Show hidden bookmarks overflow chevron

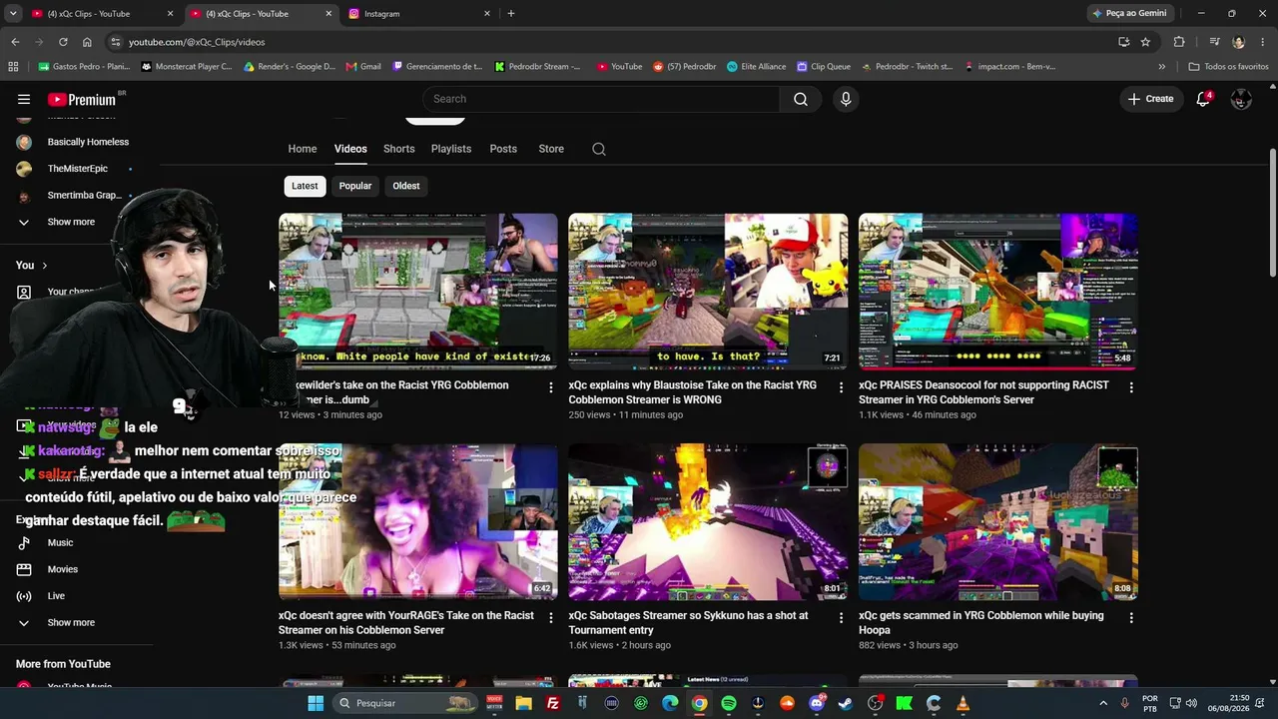point(1161,67)
